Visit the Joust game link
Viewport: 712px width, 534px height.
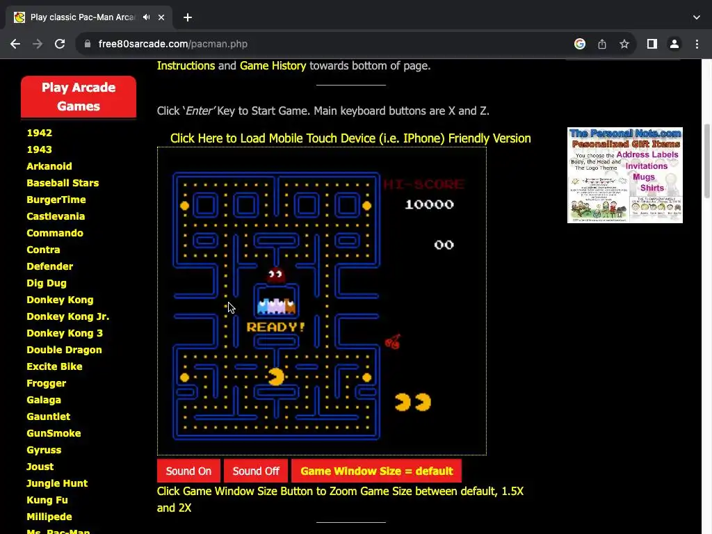(40, 467)
